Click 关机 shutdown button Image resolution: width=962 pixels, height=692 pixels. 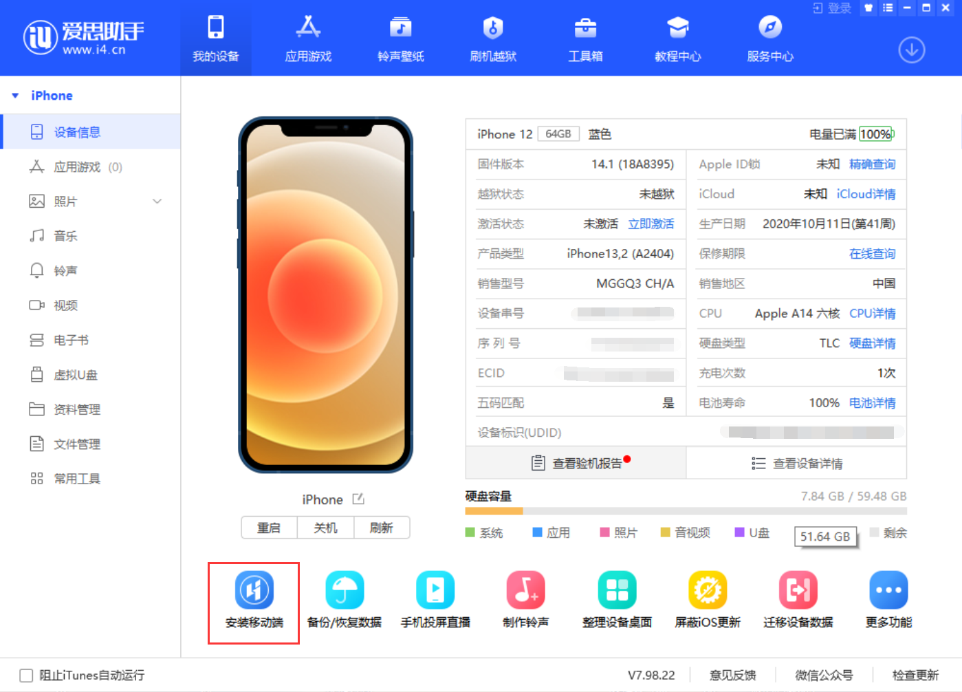point(325,528)
